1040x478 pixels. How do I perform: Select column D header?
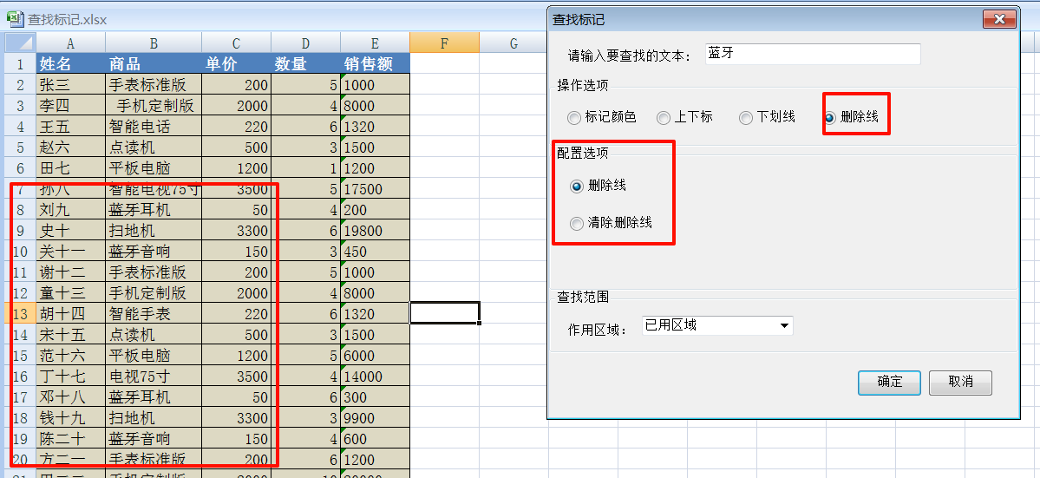(306, 43)
